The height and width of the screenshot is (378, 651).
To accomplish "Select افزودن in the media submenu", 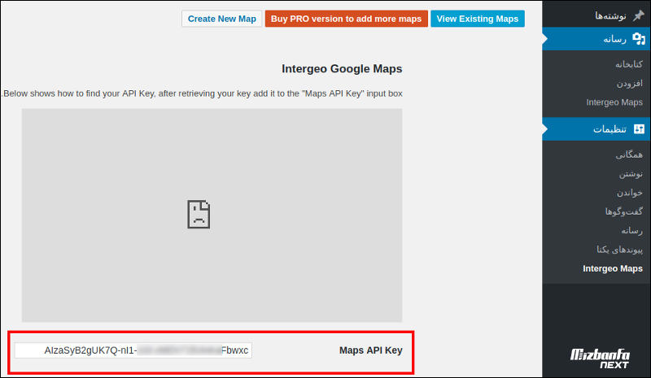I will point(629,83).
